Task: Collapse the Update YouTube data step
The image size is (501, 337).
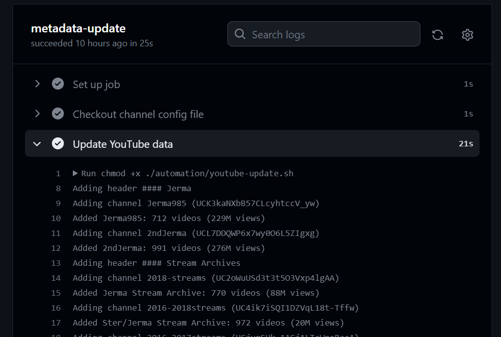Action: (37, 144)
